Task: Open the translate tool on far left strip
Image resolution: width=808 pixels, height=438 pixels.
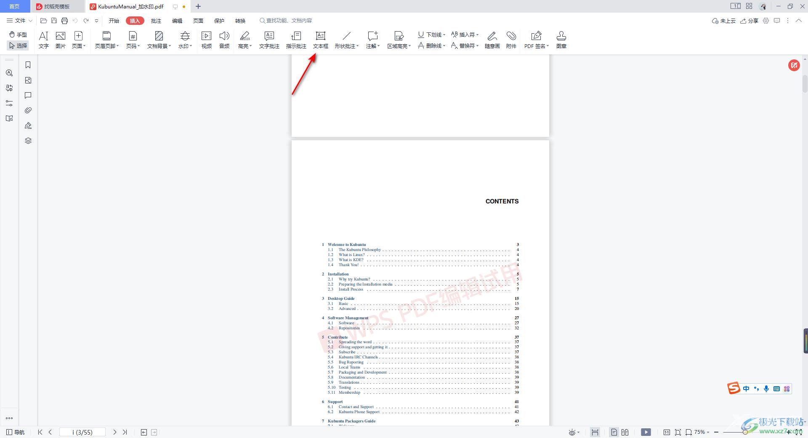Action: click(x=9, y=88)
